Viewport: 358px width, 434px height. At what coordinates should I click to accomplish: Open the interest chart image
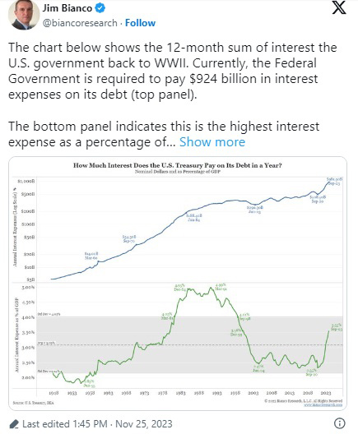tap(178, 284)
